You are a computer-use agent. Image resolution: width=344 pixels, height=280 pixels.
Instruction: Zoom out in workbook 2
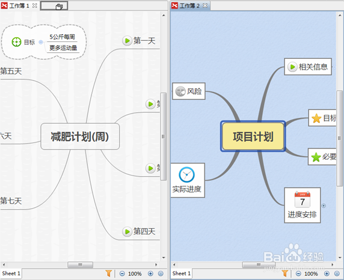(x=298, y=273)
